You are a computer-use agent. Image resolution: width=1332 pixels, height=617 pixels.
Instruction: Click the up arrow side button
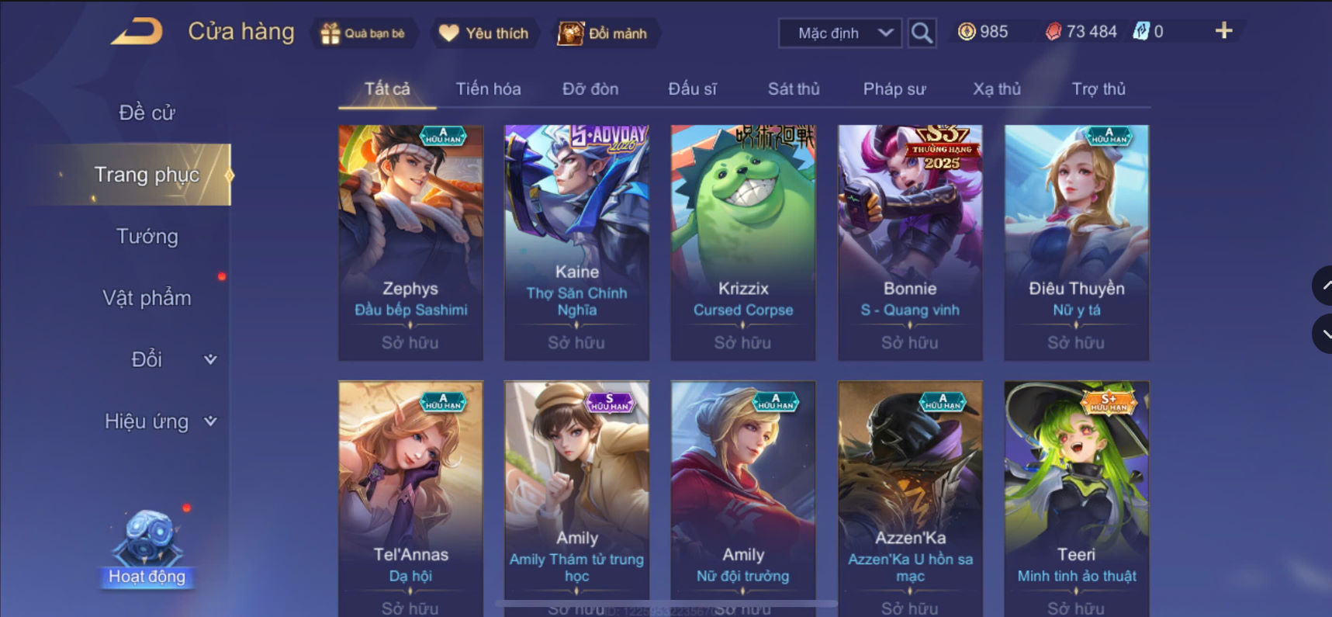(x=1323, y=286)
